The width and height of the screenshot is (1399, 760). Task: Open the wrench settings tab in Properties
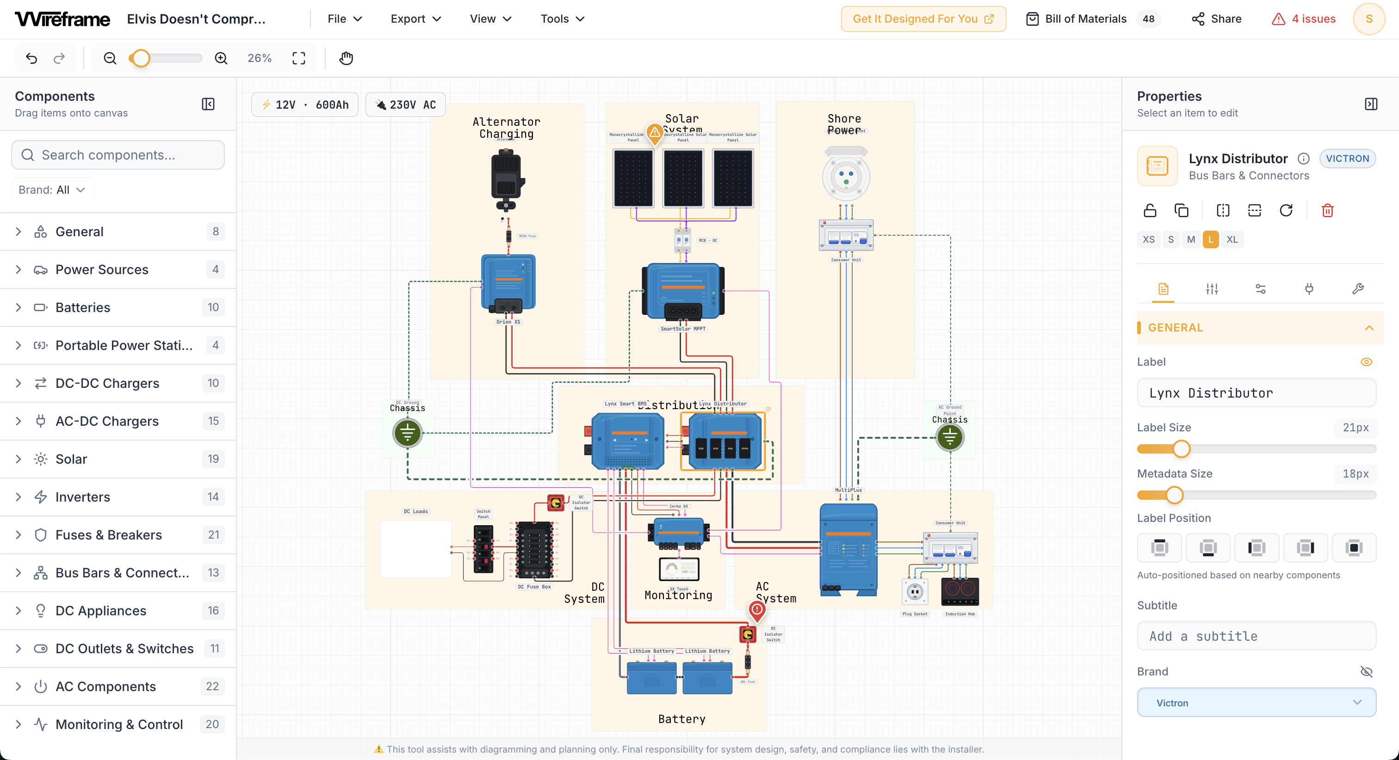1358,289
